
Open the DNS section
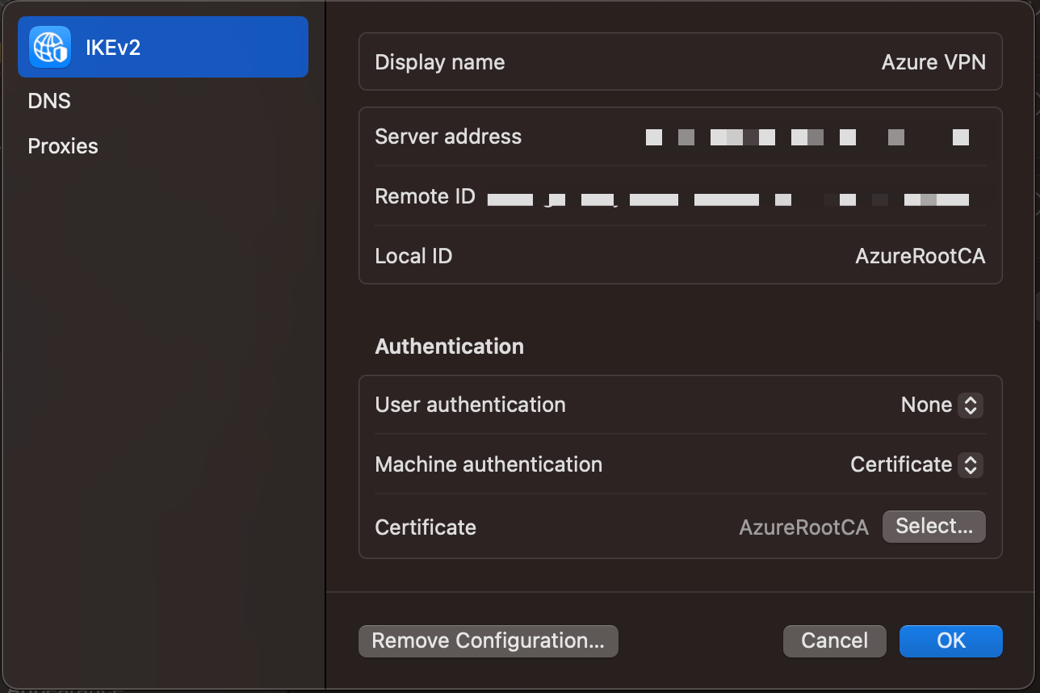[49, 101]
